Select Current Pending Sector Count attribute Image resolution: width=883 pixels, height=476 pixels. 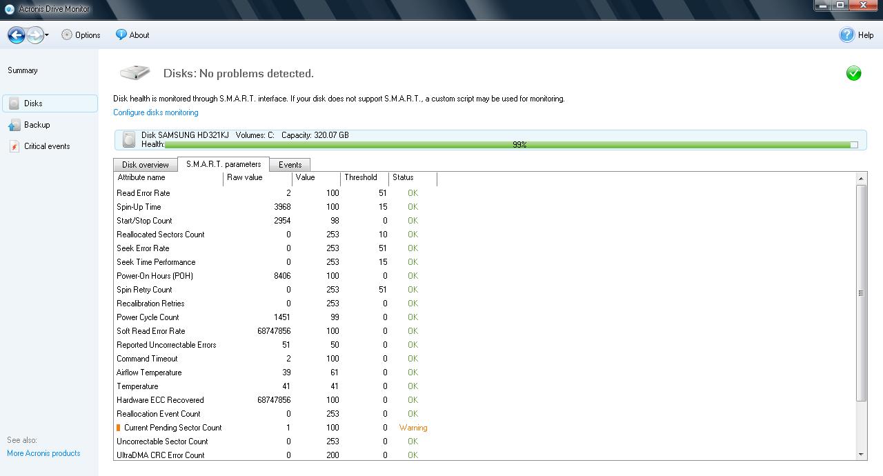coord(173,428)
